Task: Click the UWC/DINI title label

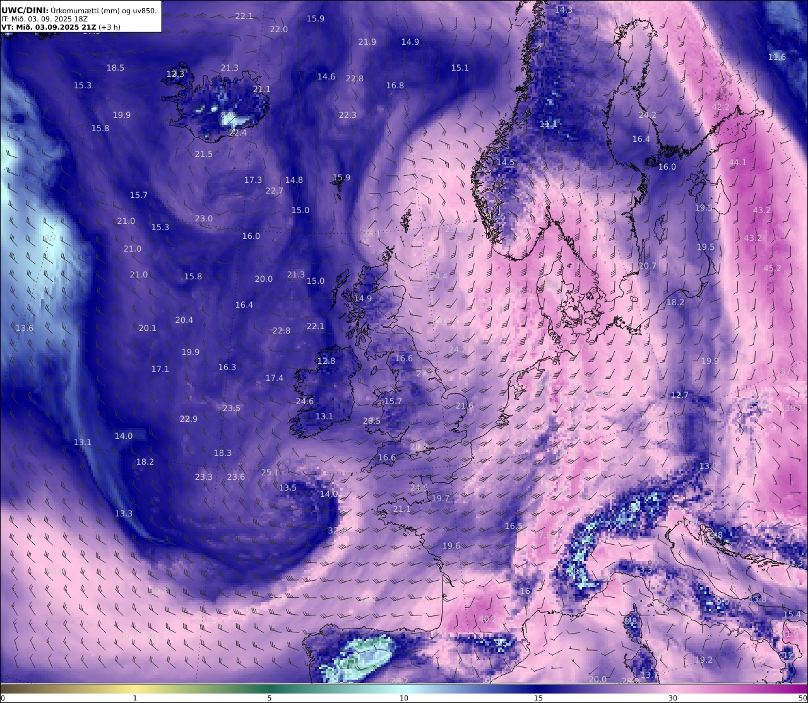Action: click(24, 10)
